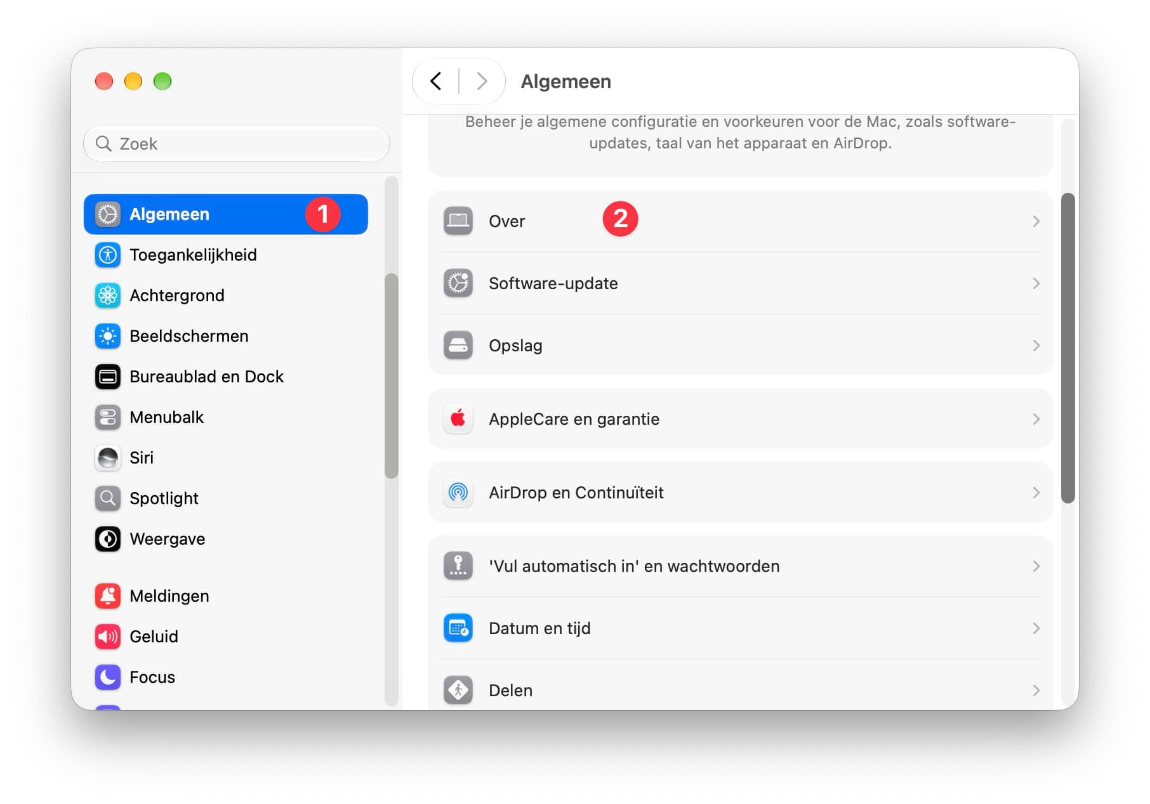Click the sidebar scrollbar thumb
1150x804 pixels.
click(x=392, y=376)
